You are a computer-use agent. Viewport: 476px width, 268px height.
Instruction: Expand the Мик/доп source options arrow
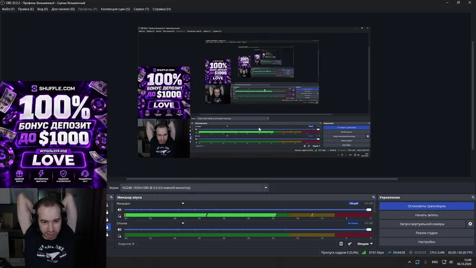(182, 203)
